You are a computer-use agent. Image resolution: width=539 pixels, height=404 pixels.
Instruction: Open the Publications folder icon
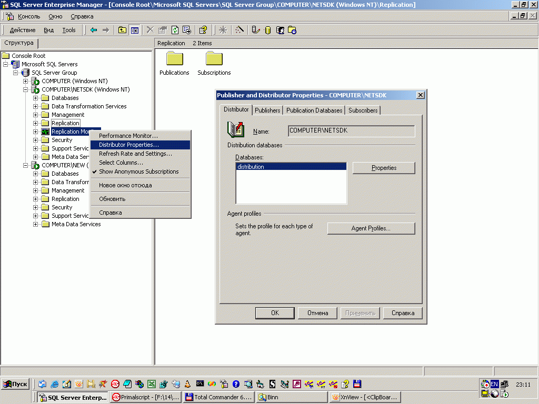(x=175, y=59)
